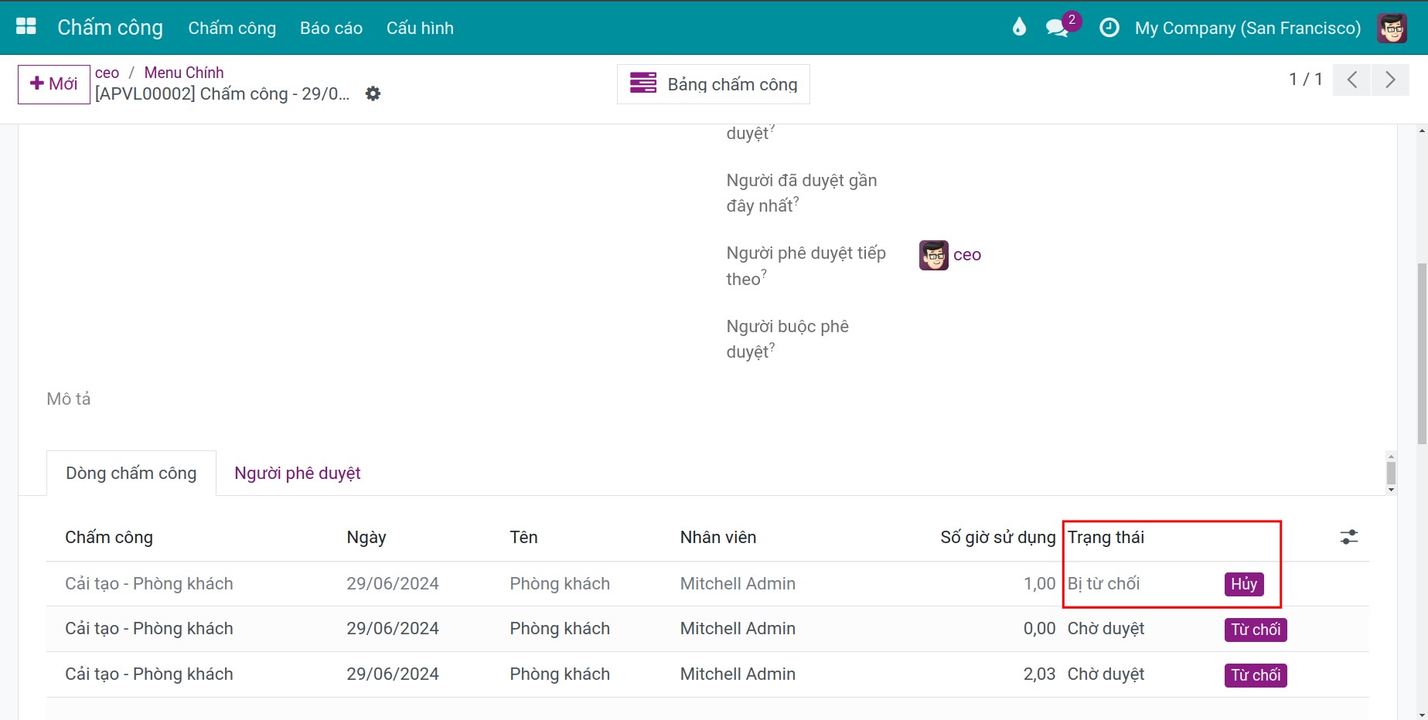1428x720 pixels.
Task: Click the main page vertical scrollbar
Action: coord(1421,354)
